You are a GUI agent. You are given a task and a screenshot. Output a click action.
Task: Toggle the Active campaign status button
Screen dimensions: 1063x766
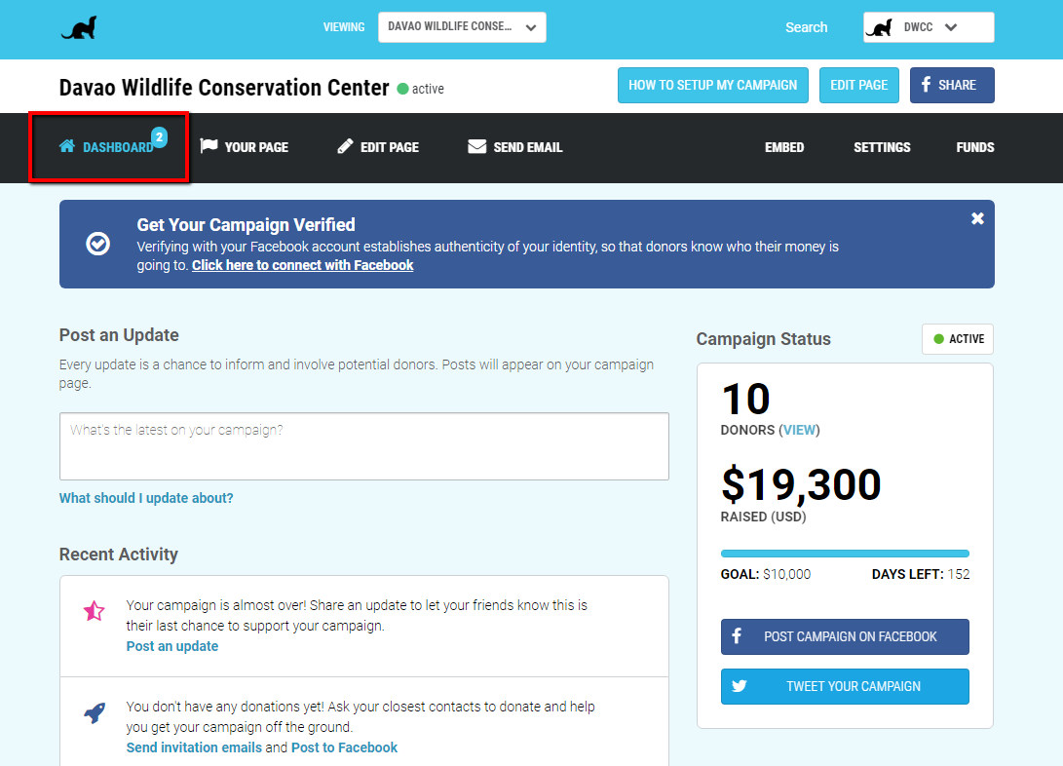(x=957, y=339)
